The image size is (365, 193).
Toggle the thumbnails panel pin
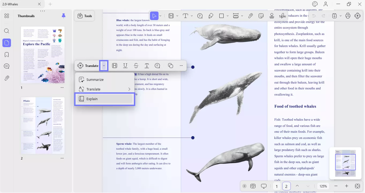63,16
